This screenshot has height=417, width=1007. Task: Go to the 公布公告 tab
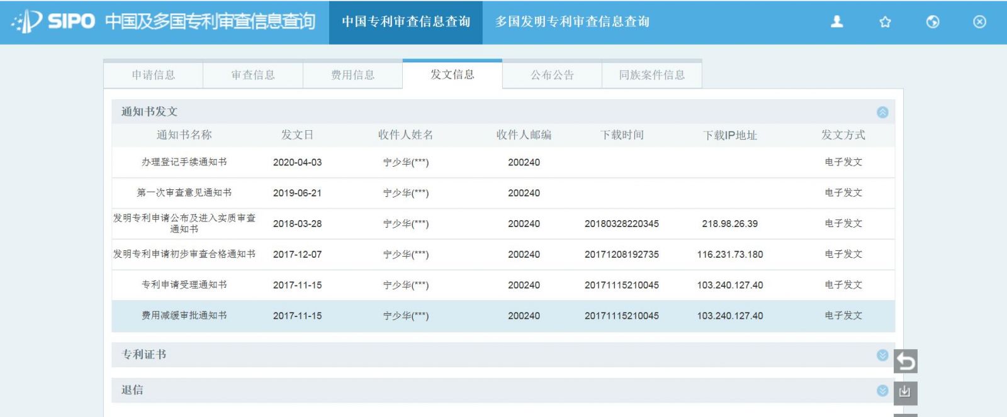(552, 75)
